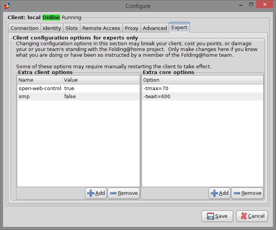Image resolution: width=276 pixels, height=230 pixels.
Task: Click the green Online status label
Action: [51, 18]
